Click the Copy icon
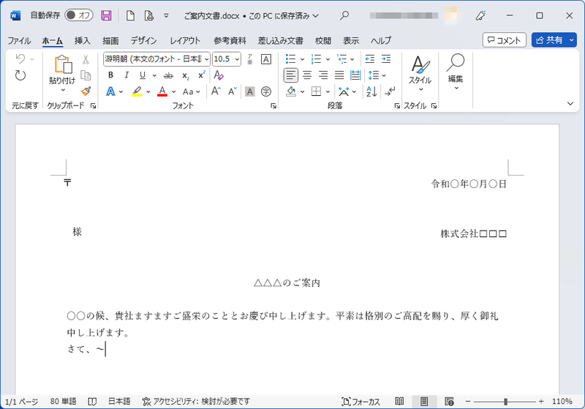Viewport: 585px width, 409px height. (86, 75)
